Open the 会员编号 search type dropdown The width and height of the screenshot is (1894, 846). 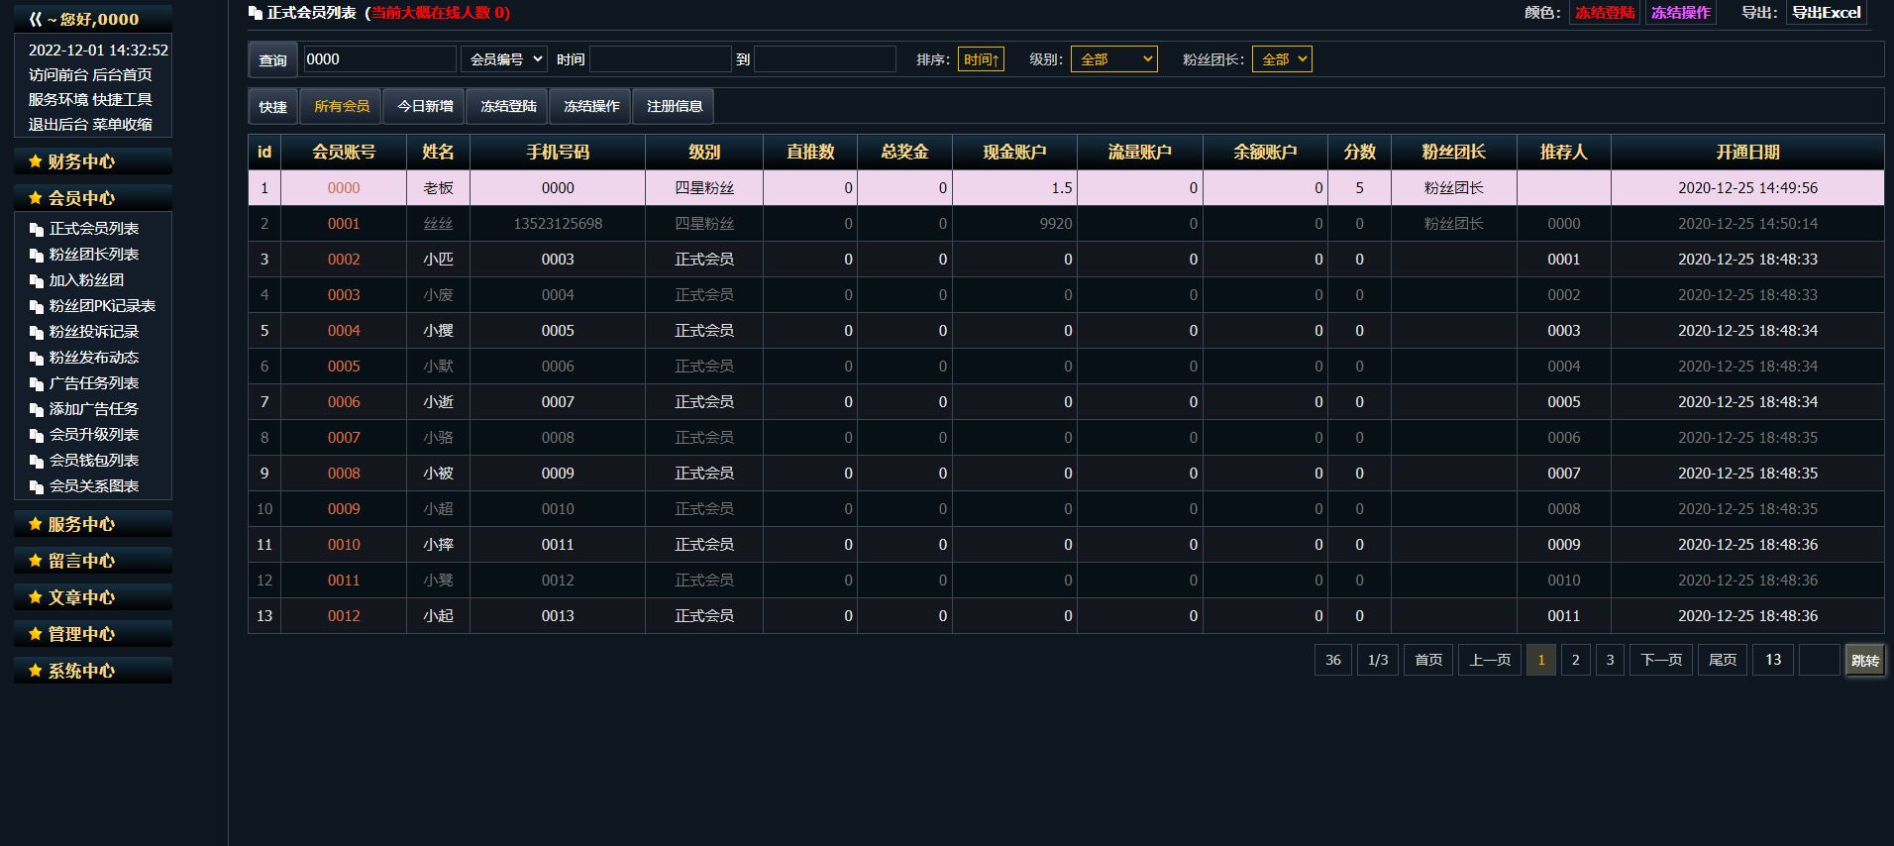pos(504,59)
